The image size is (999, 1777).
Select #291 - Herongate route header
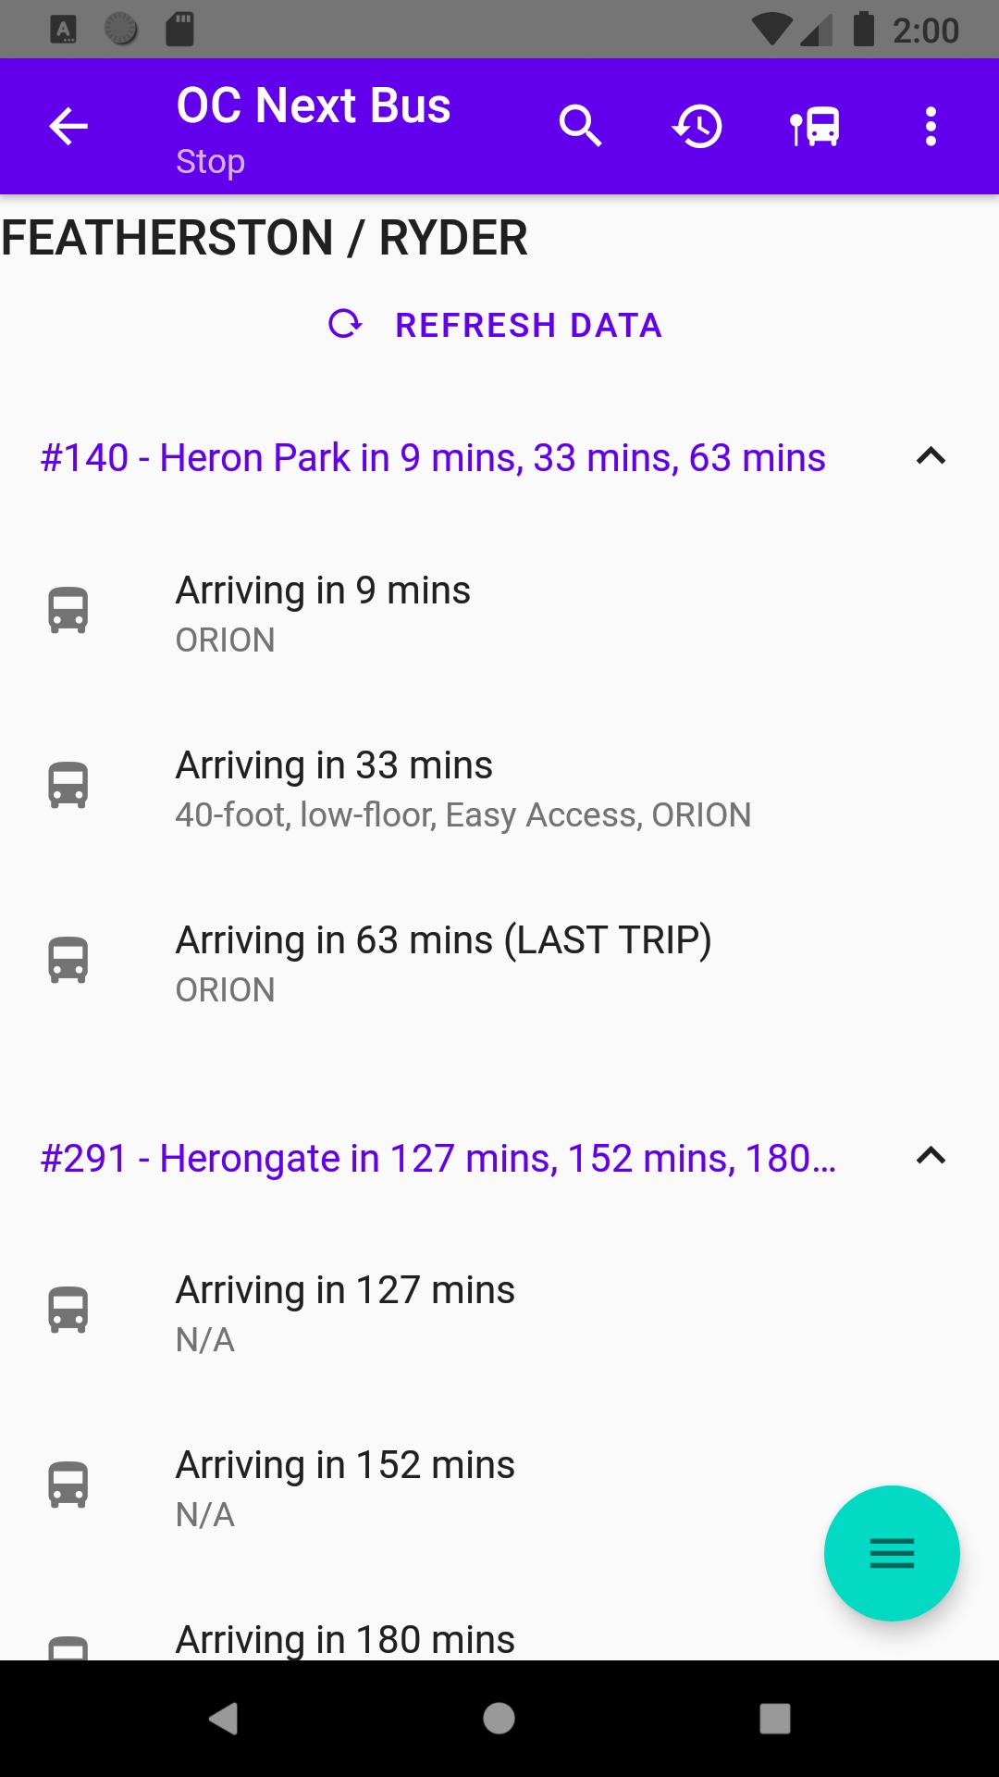tap(438, 1158)
